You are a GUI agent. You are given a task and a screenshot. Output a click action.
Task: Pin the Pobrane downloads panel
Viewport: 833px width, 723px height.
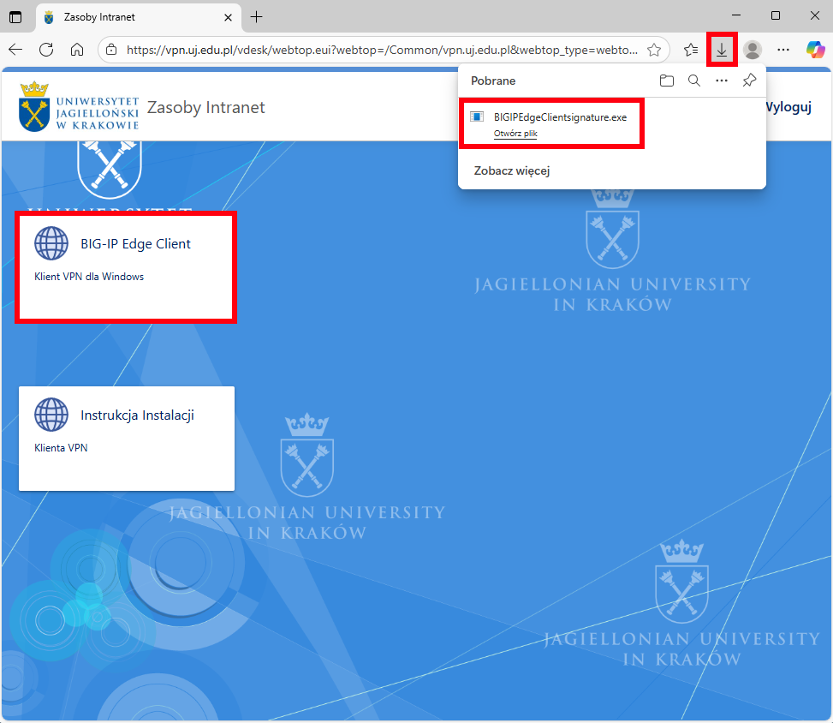coord(749,81)
